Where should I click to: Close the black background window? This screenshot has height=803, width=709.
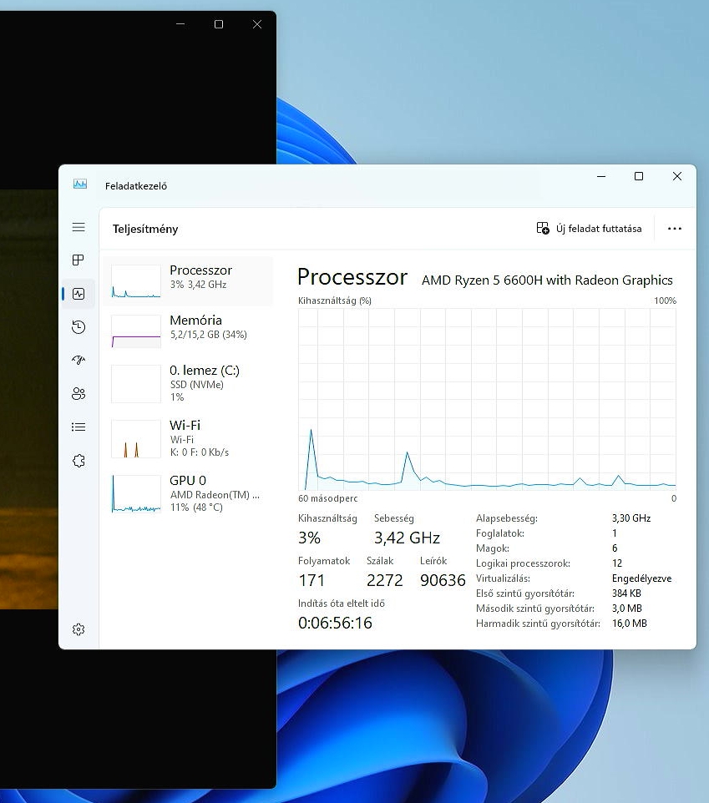coord(257,24)
